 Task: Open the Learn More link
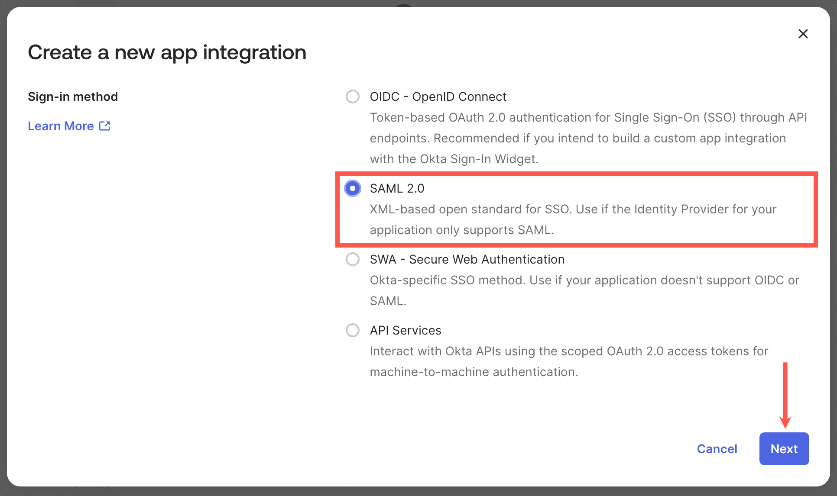60,126
